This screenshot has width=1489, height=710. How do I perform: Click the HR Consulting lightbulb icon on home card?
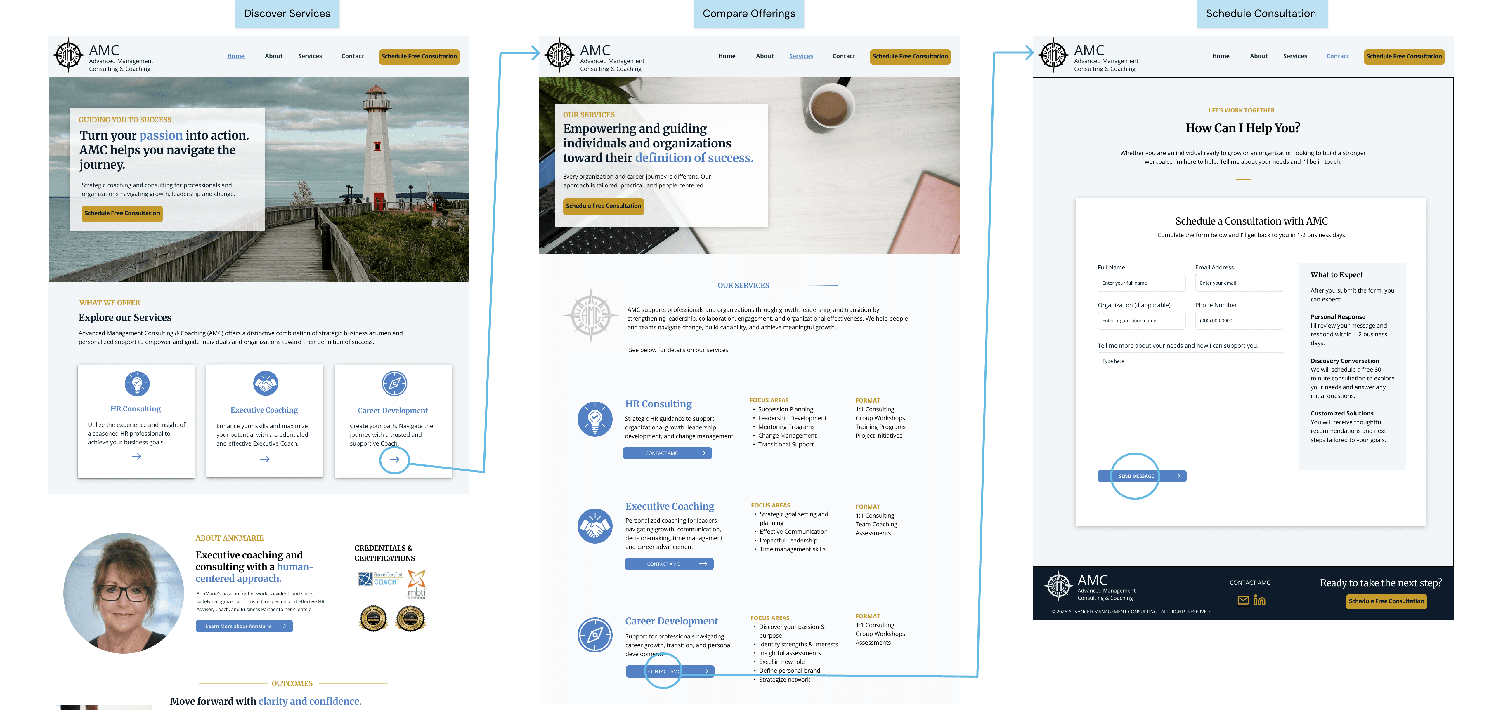(x=138, y=384)
